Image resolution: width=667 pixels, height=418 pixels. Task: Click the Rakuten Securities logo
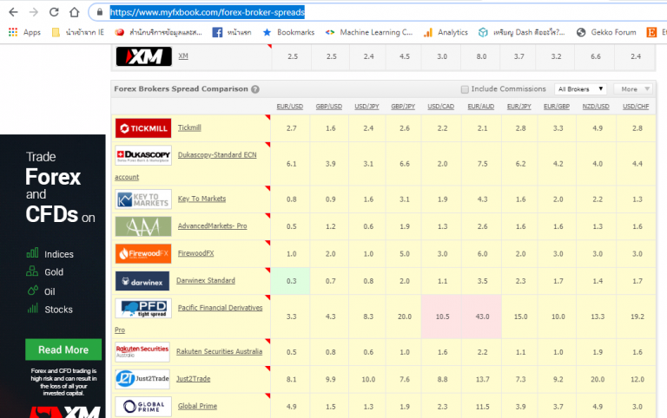pos(142,352)
